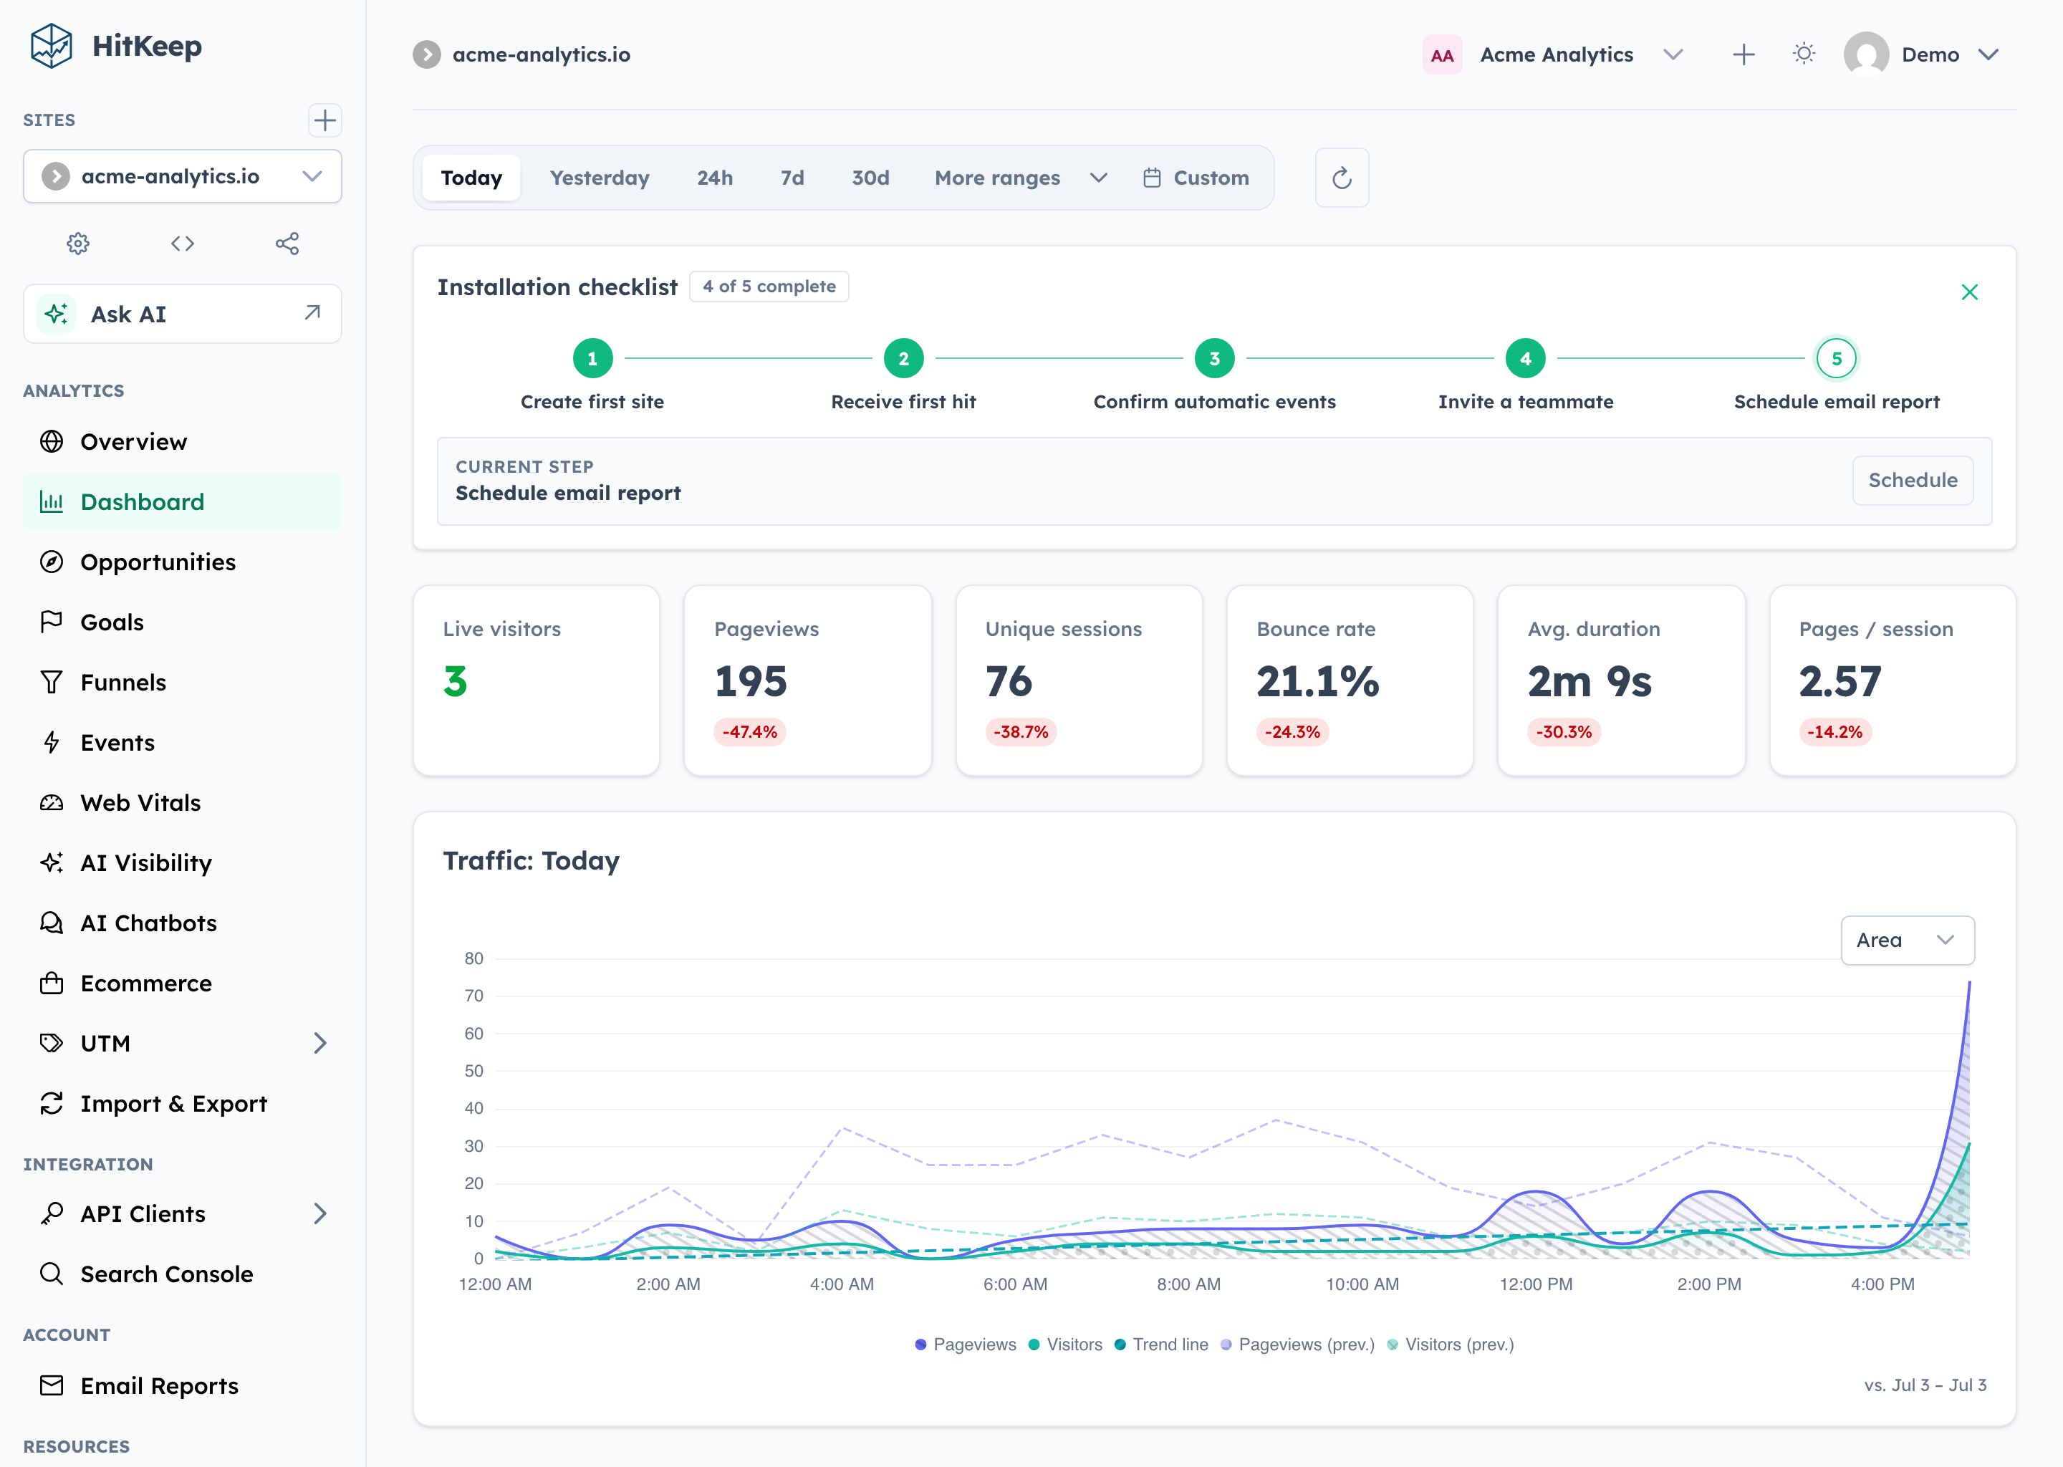Screen dimensions: 2063x1467
Task: Click the AI Visibility sparkle icon
Action: pos(52,862)
